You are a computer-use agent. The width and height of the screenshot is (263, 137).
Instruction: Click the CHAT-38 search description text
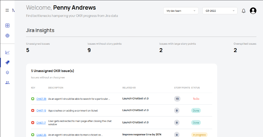(x=79, y=99)
